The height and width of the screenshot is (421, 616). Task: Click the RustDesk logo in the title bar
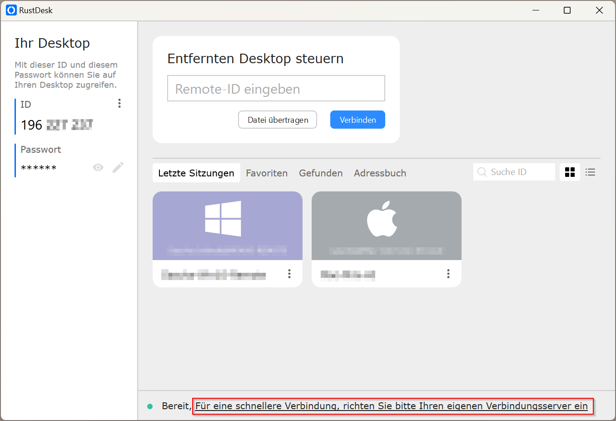(11, 10)
